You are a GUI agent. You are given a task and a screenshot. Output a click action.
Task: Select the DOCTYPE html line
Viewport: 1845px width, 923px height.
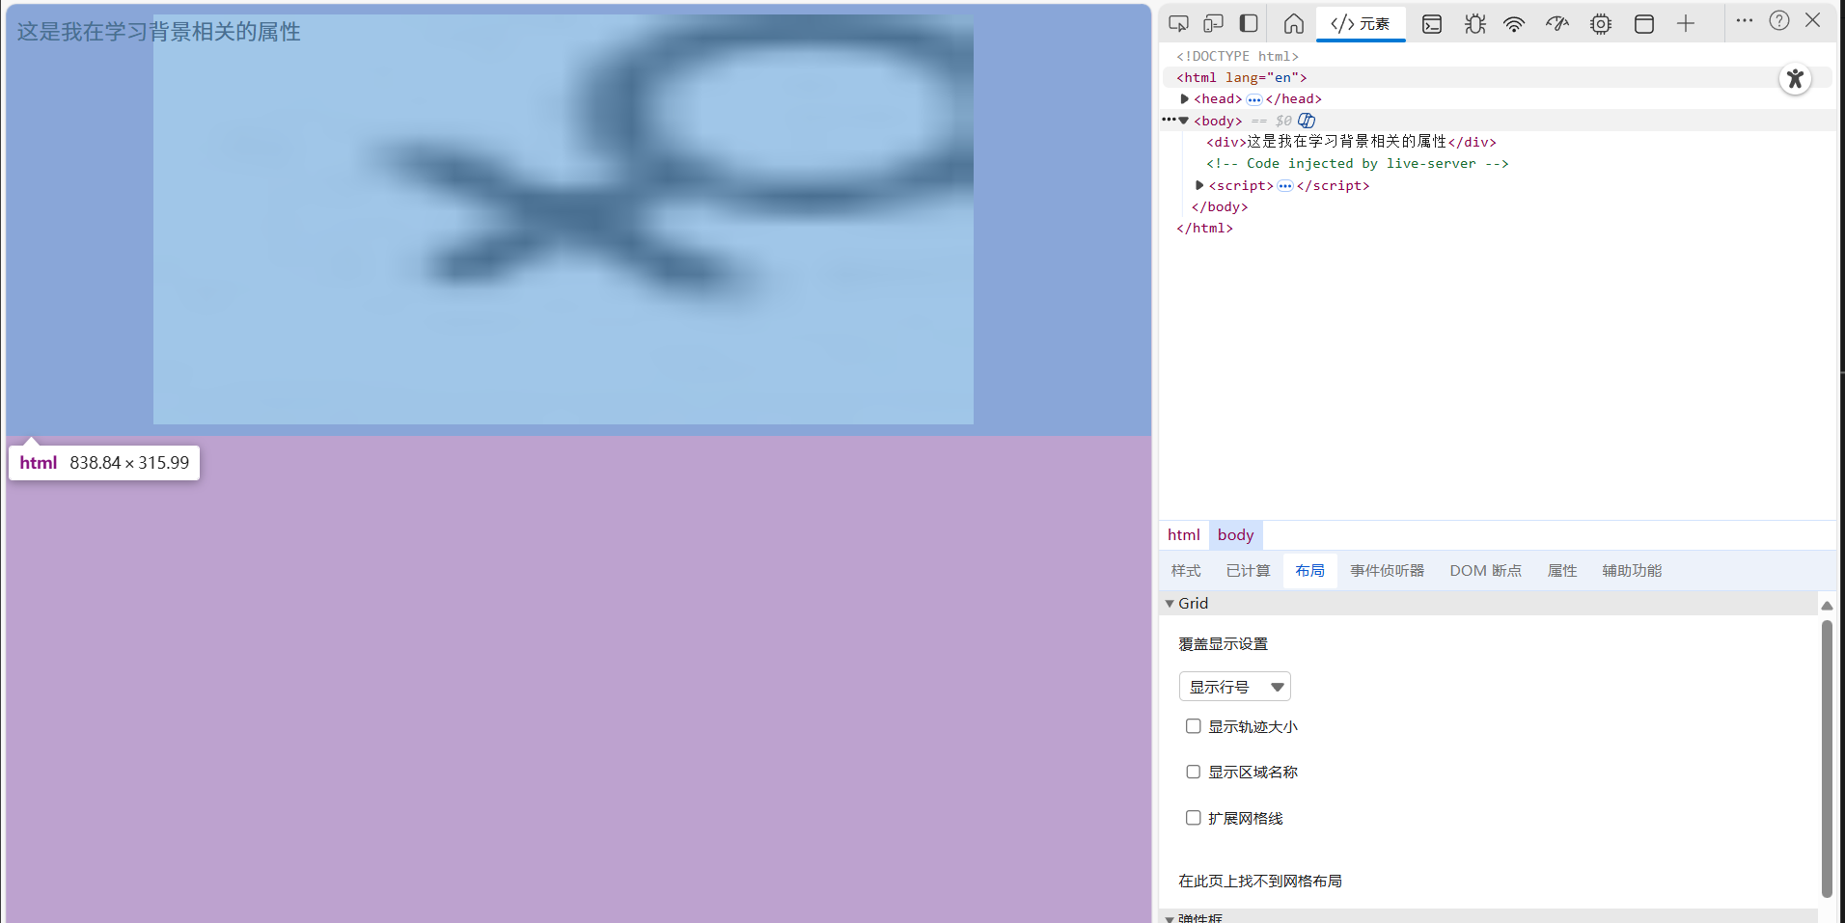(1237, 56)
